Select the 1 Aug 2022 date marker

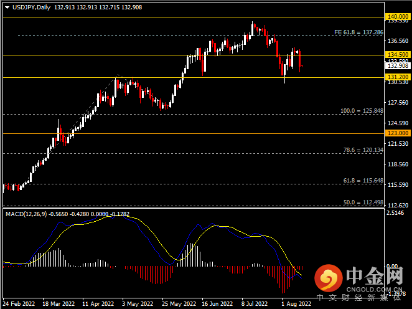point(296,304)
